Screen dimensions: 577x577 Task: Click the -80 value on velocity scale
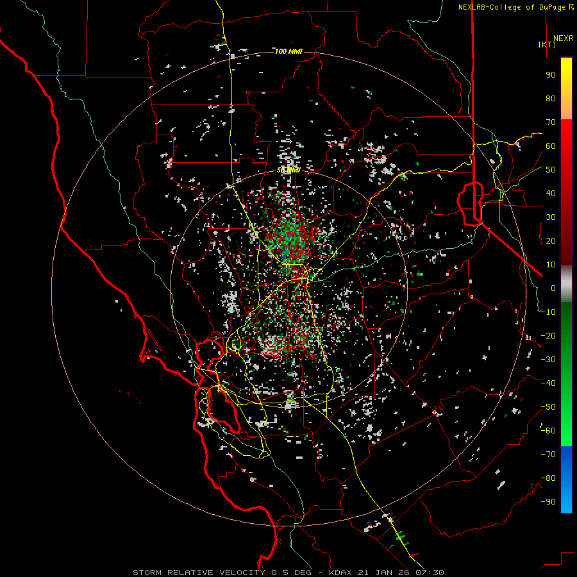[548, 478]
